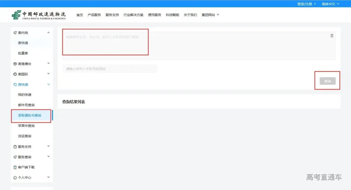Click the 查快递 magnifier icon
Image resolution: width=351 pixels, height=190 pixels.
15,85
